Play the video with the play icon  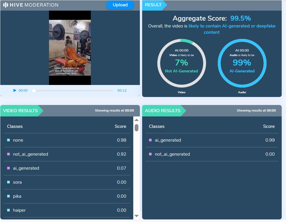tap(15, 90)
